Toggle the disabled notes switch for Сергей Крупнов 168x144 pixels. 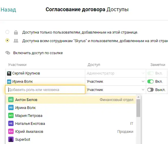point(150,73)
